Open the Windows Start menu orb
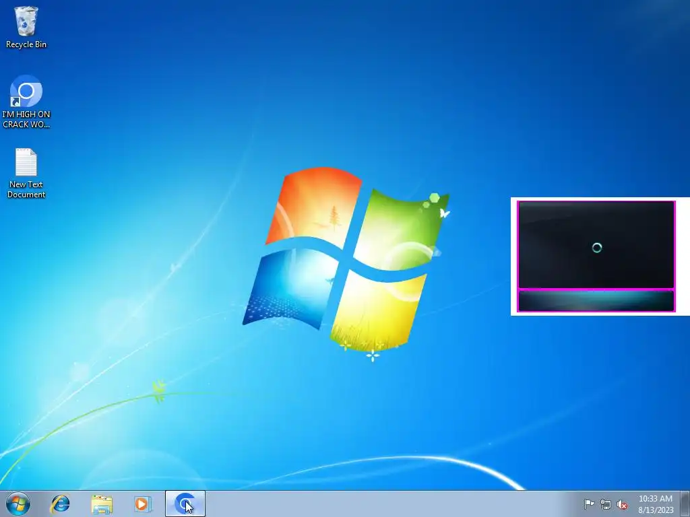The image size is (690, 517). tap(18, 504)
